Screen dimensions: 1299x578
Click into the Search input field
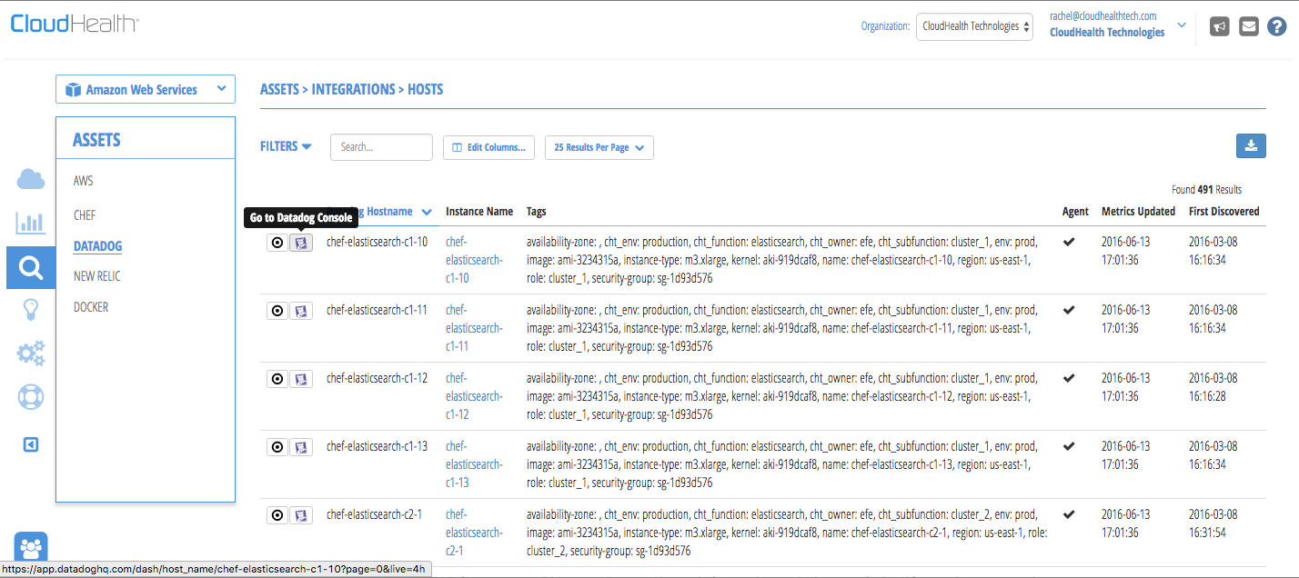coord(381,146)
